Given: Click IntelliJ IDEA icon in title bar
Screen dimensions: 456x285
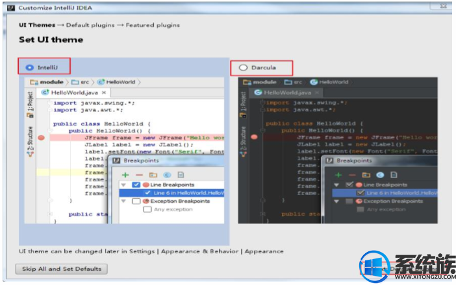Looking at the screenshot, I should coord(11,8).
